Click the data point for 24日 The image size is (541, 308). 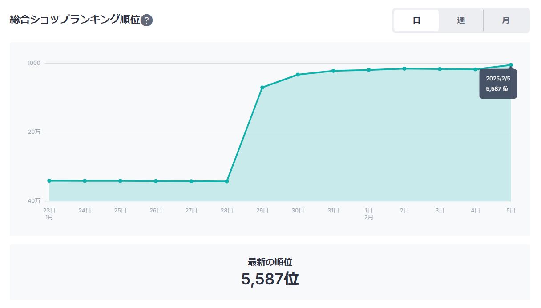click(85, 181)
